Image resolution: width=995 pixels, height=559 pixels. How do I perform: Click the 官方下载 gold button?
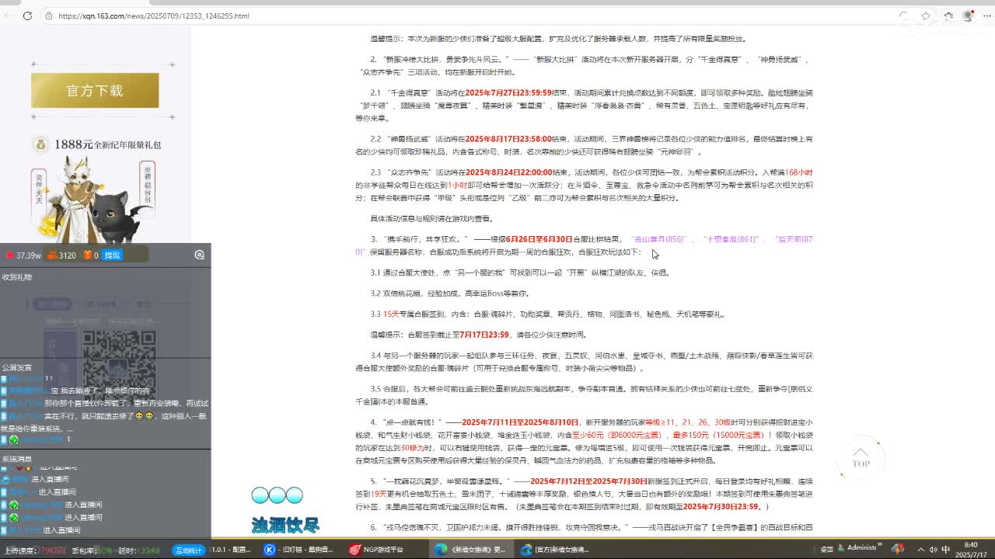[95, 91]
